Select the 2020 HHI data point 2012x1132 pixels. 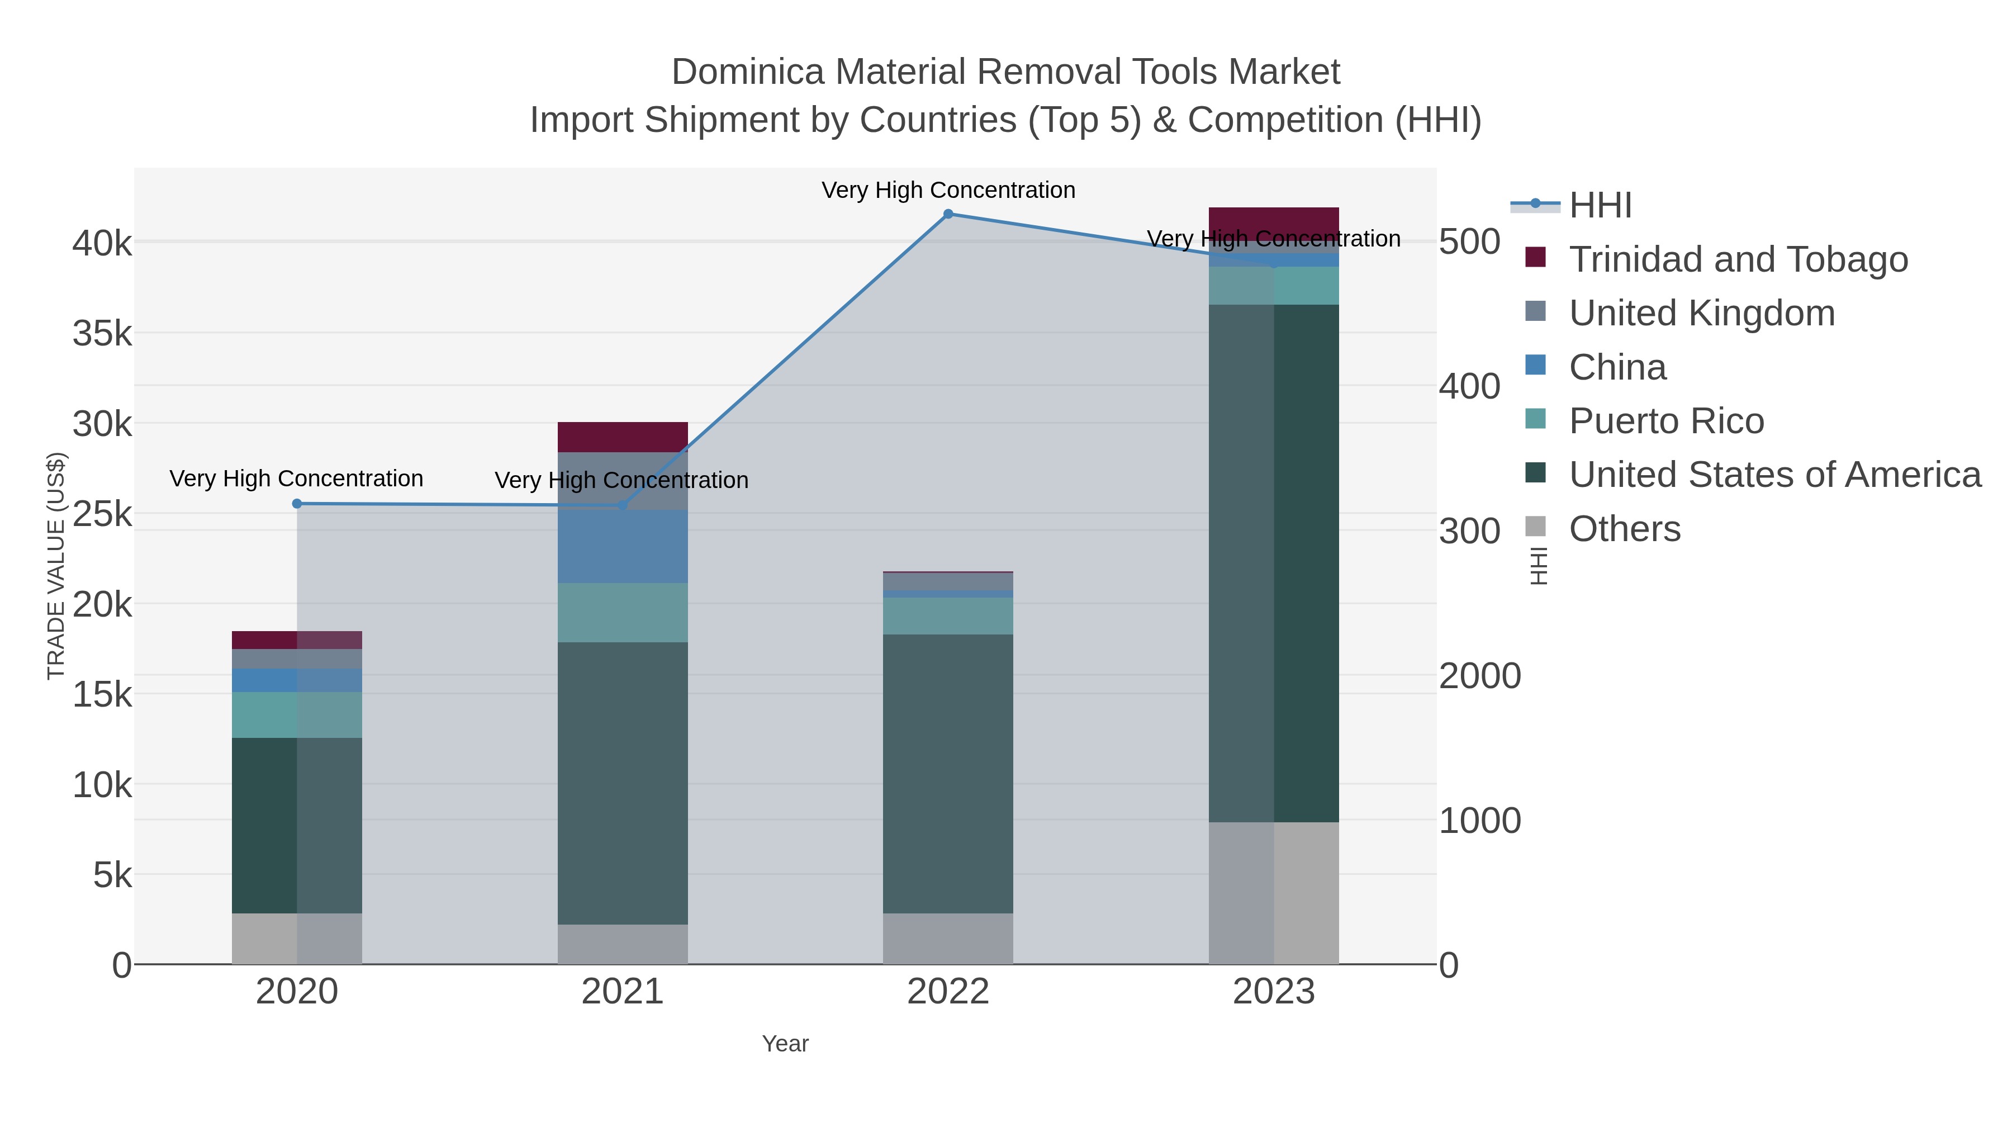pos(297,504)
